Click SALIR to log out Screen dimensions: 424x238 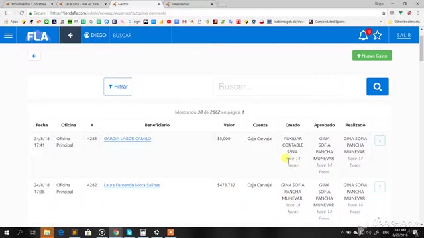[403, 35]
